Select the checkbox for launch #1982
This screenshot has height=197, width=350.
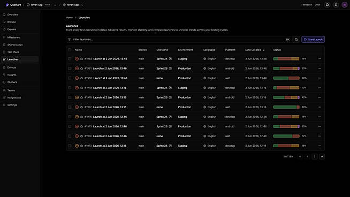(x=70, y=59)
